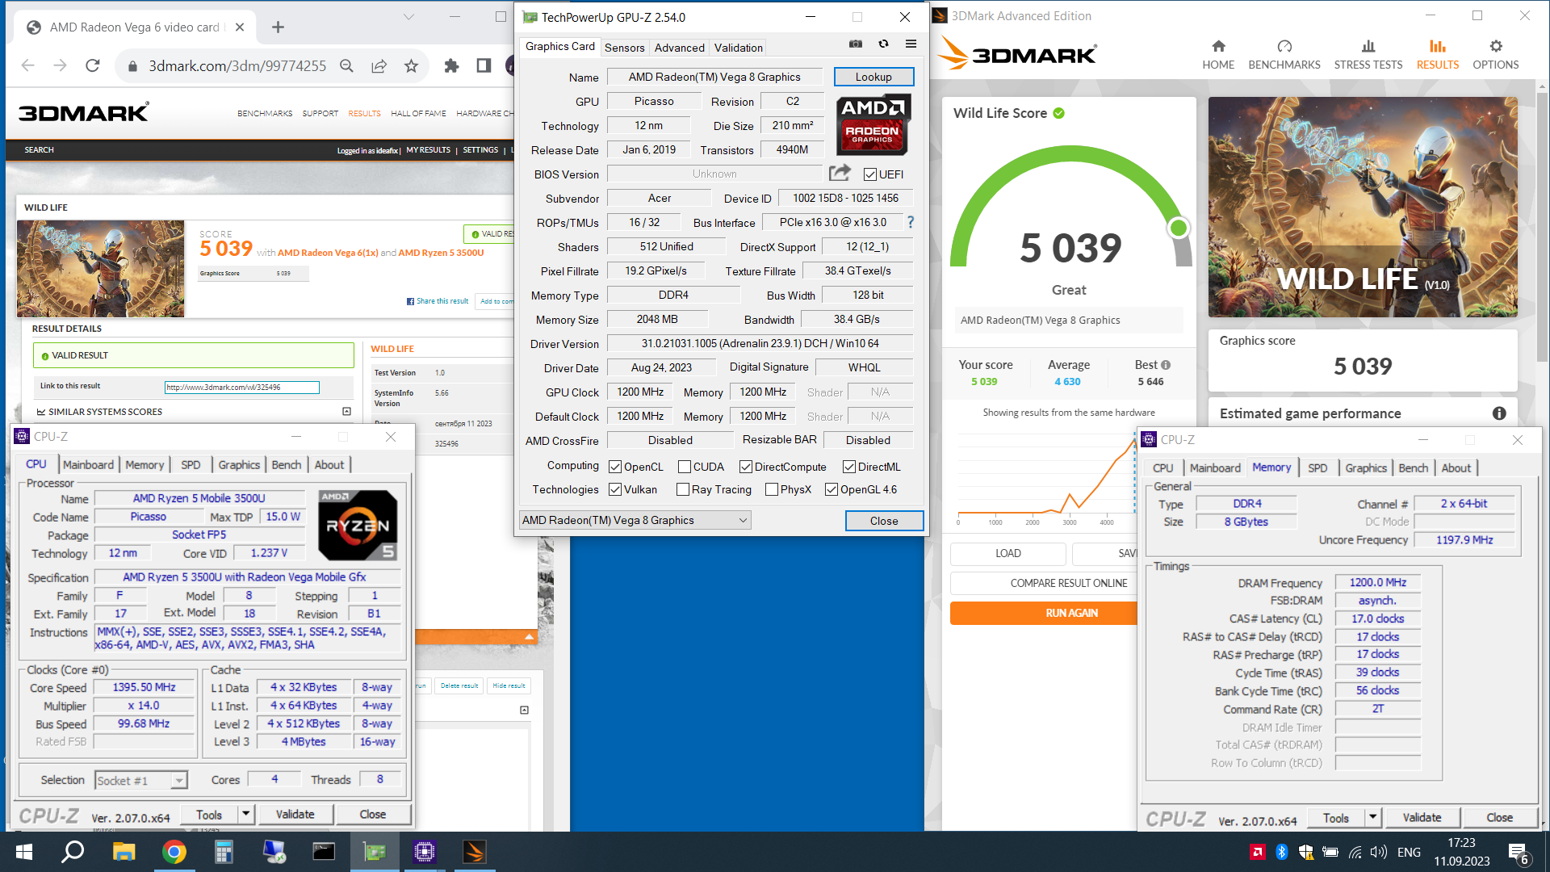Toggle the OpenCL checkbox

click(x=615, y=467)
